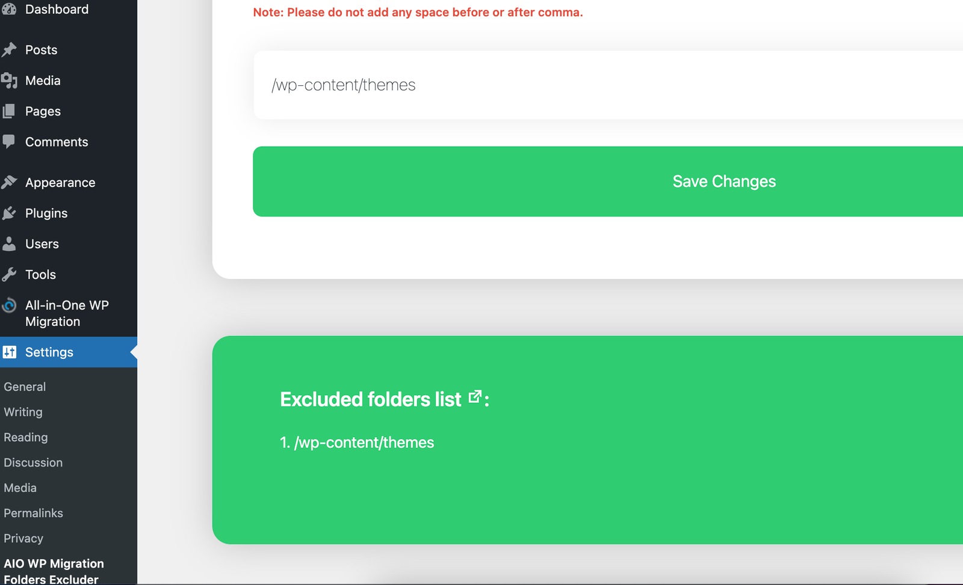Image resolution: width=963 pixels, height=585 pixels.
Task: Click the Comments speech bubble icon
Action: 9,142
